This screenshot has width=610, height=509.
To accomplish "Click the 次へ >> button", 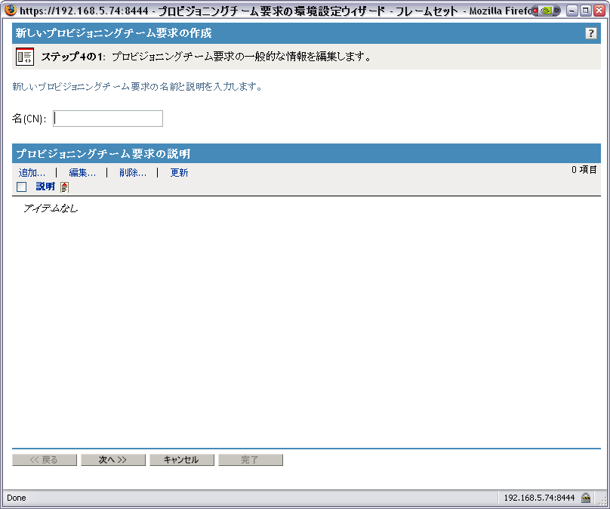I will [x=112, y=460].
